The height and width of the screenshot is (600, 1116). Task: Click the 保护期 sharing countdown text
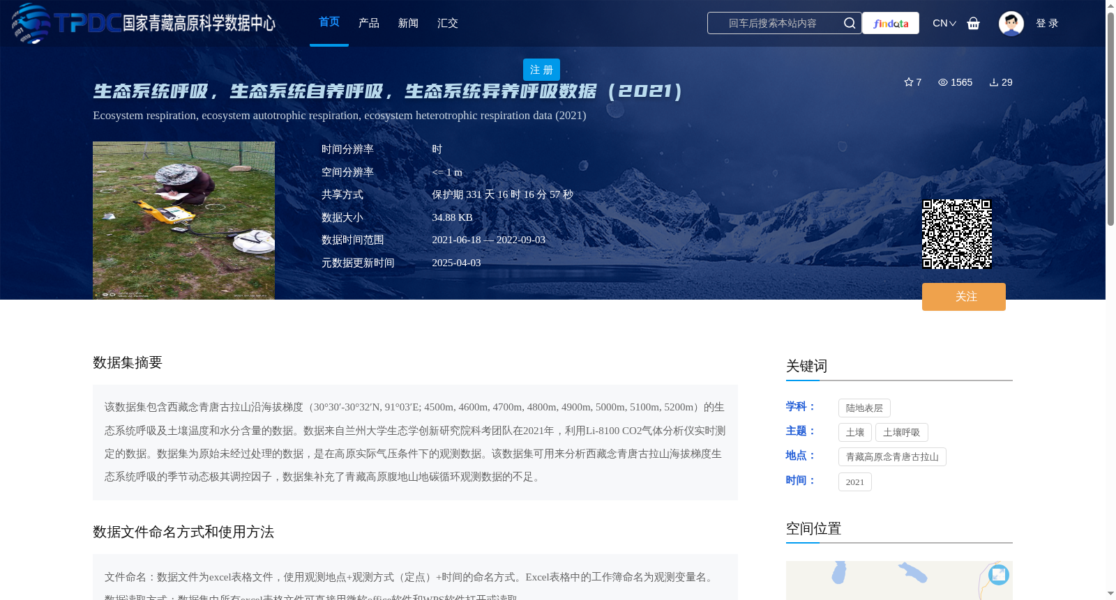pyautogui.click(x=502, y=194)
